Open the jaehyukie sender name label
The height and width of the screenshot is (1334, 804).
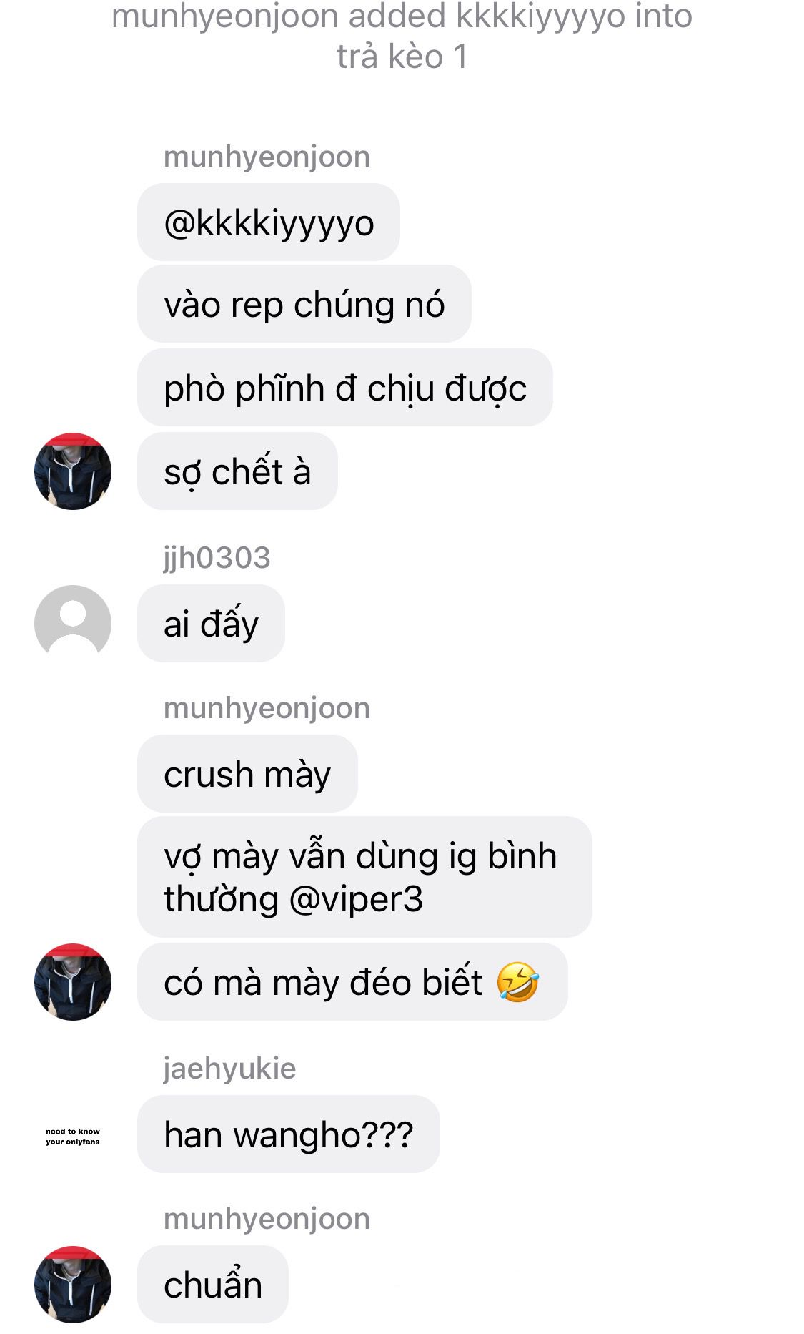point(230,1068)
